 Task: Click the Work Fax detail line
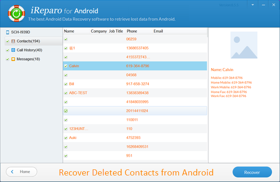coord(228,96)
